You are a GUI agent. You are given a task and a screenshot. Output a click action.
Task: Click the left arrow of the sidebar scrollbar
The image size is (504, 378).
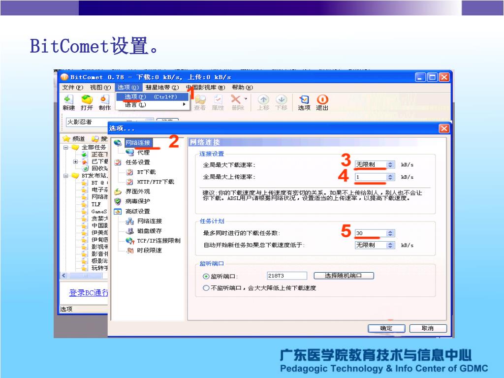pyautogui.click(x=64, y=276)
